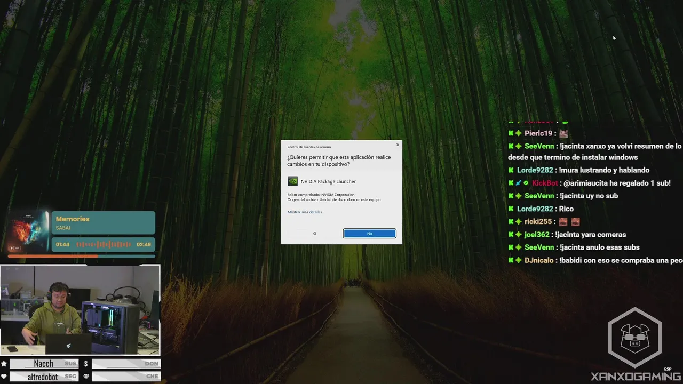This screenshot has width=683, height=384.
Task: Click the dollar sign icon beside DON
Action: point(85,364)
